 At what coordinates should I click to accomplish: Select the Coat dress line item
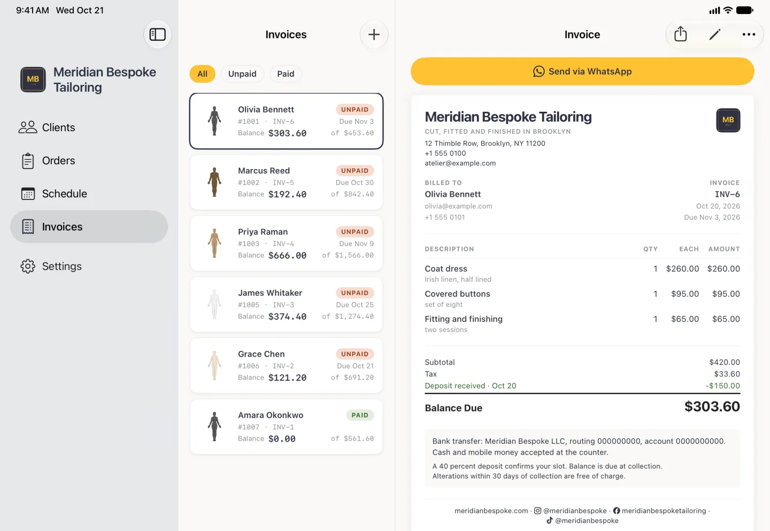coord(582,273)
